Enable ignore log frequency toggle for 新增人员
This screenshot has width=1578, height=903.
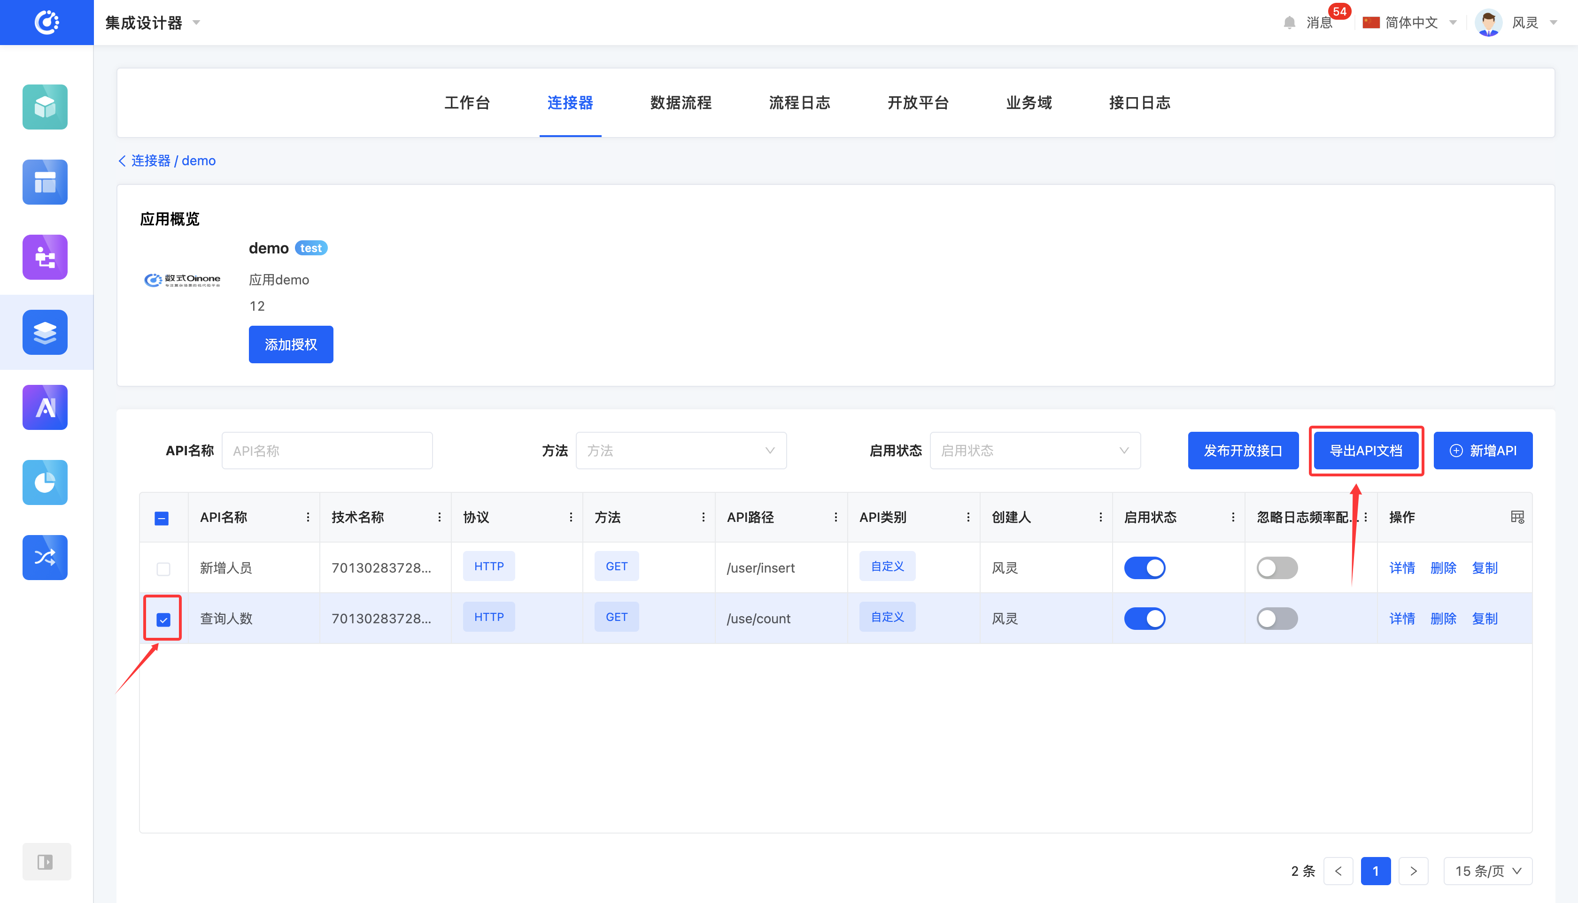tap(1276, 567)
